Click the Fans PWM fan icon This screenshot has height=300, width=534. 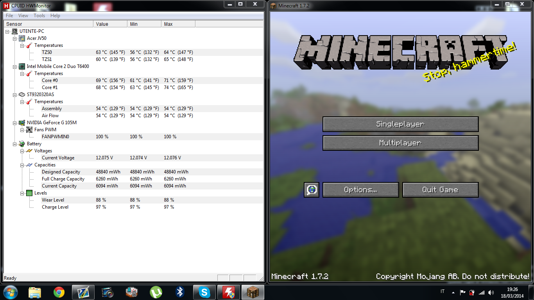click(29, 130)
